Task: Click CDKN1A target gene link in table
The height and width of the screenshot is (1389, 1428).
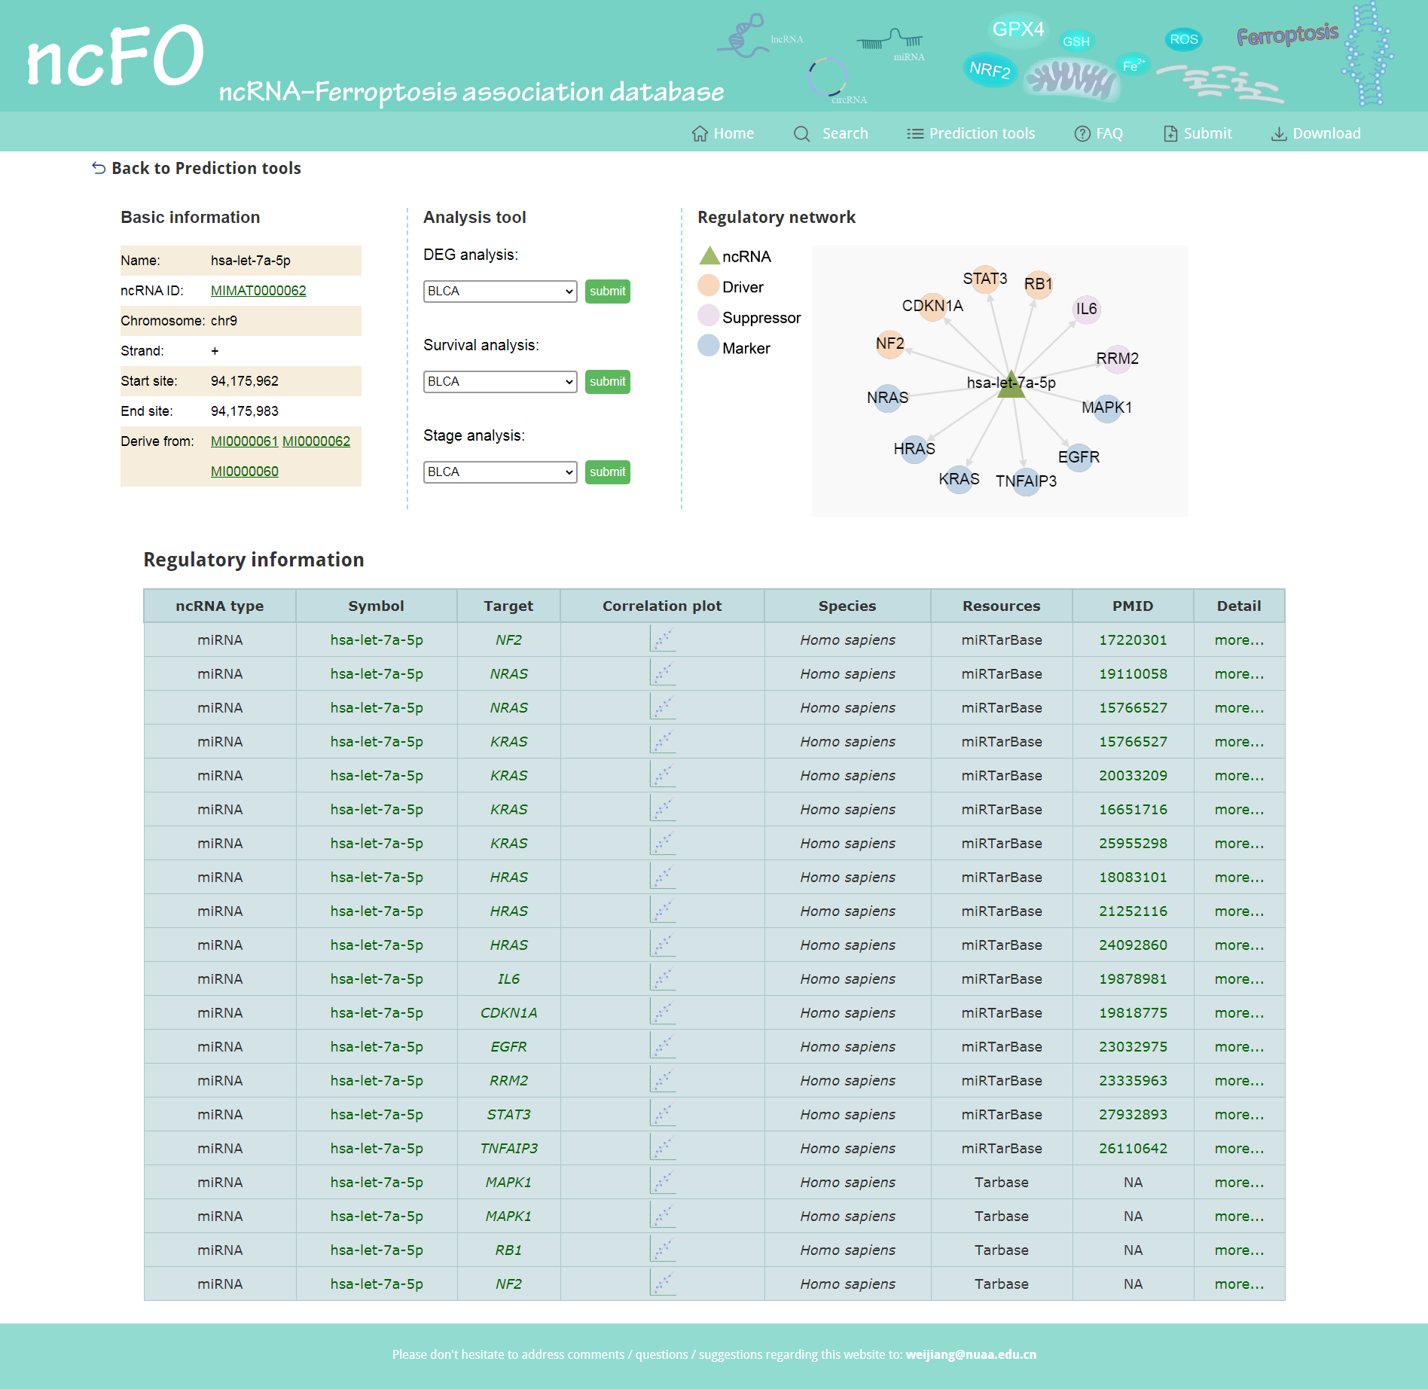Action: [508, 1012]
